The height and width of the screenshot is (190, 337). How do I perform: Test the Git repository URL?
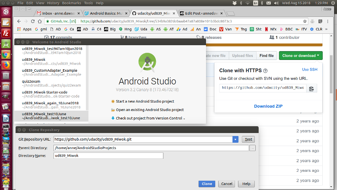click(248, 139)
